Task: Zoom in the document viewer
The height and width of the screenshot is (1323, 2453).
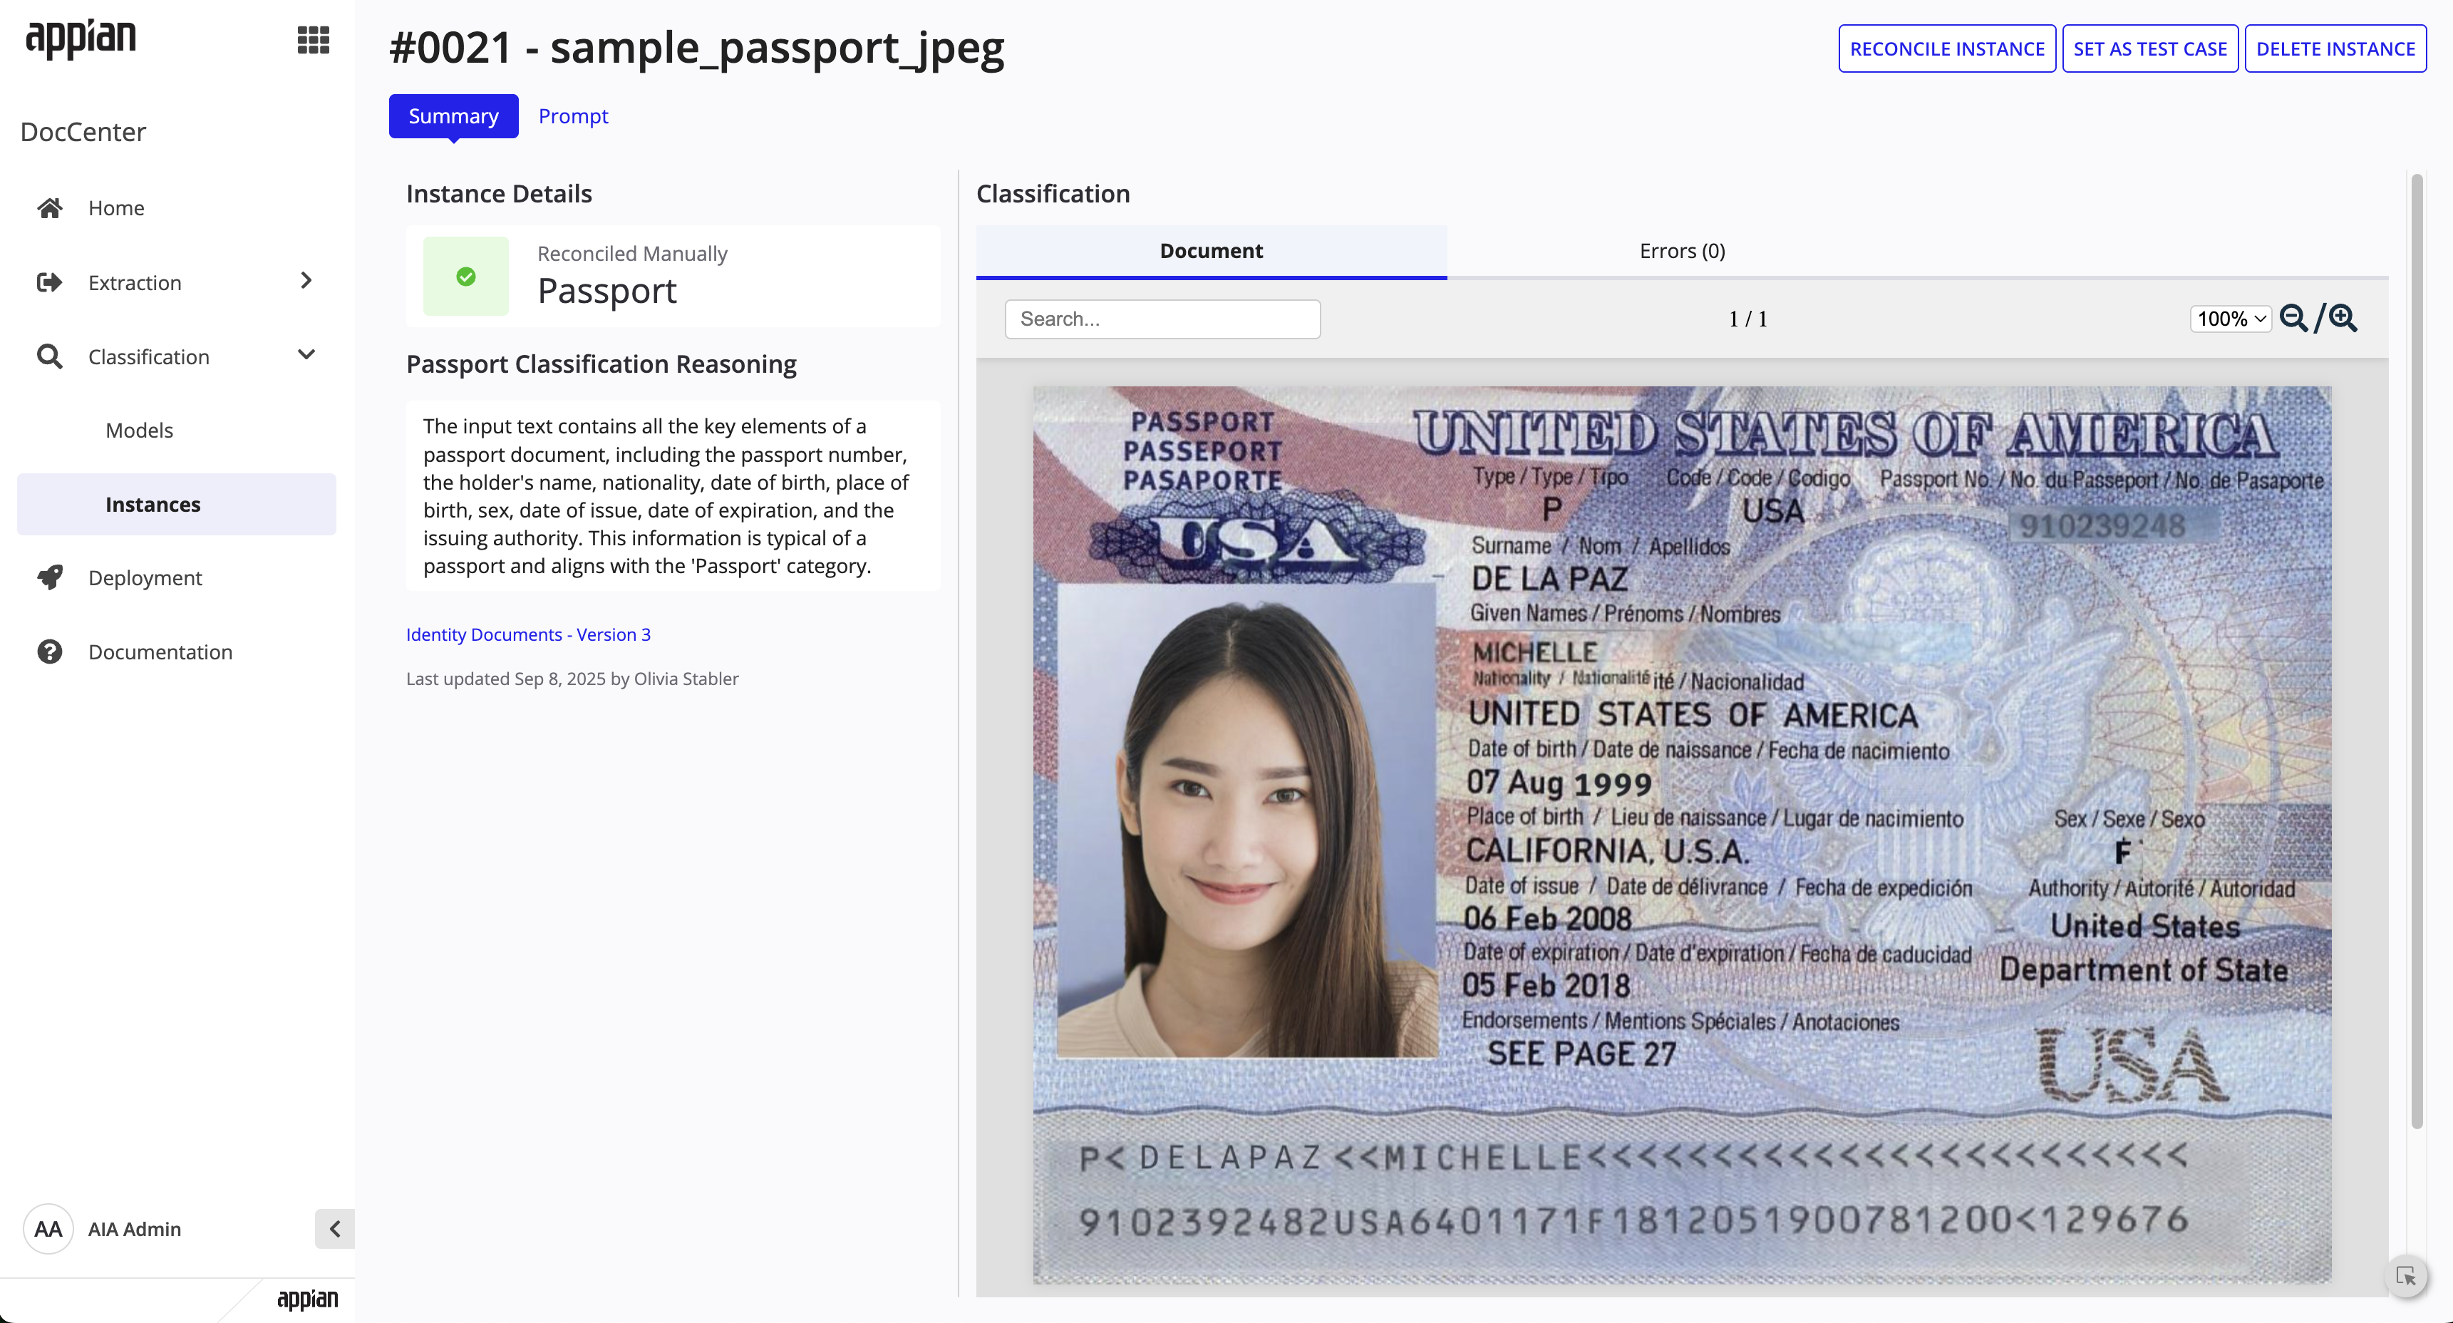Action: (x=2343, y=318)
